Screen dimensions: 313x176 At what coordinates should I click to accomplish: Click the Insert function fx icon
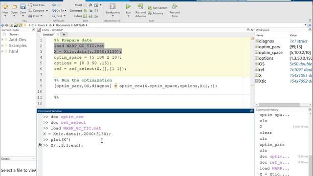[90, 5]
